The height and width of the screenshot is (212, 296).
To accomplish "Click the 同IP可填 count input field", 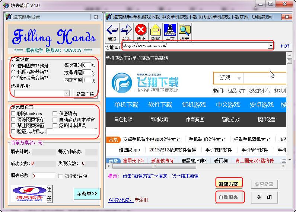I will pos(87,80).
